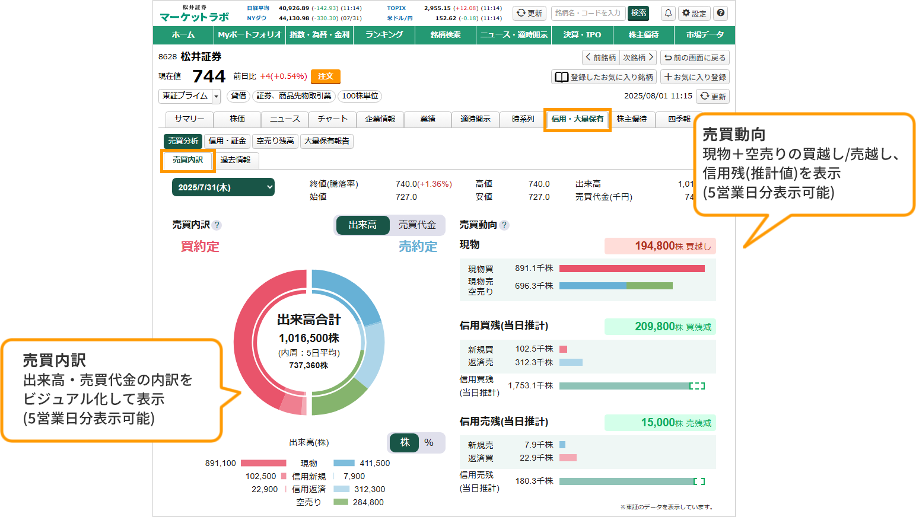Open Myポートフォリオ menu
The image size is (916, 517).
pos(250,35)
